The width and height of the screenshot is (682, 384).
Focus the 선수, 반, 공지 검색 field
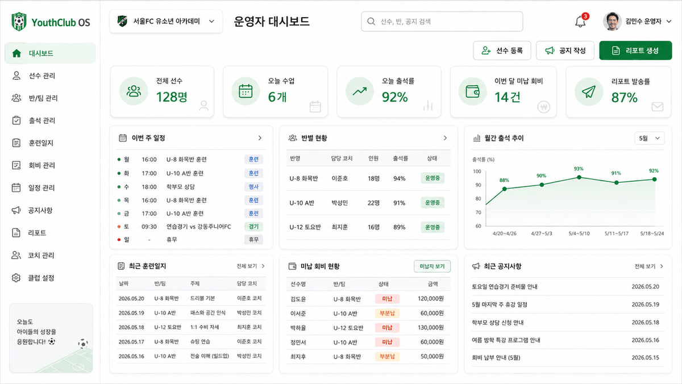pyautogui.click(x=442, y=22)
